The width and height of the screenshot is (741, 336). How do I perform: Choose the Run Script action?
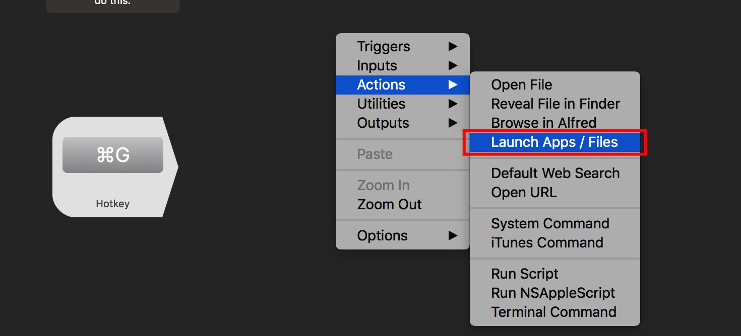[525, 274]
